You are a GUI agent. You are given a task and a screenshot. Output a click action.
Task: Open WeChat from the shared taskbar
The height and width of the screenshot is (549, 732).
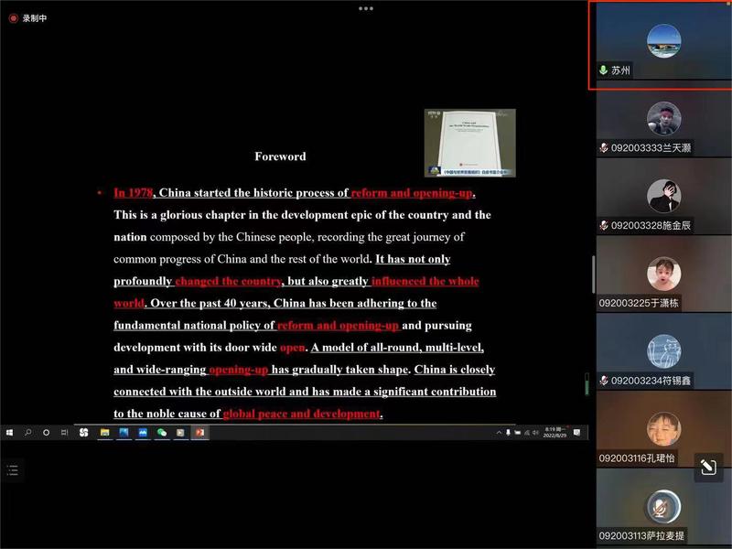coord(162,433)
